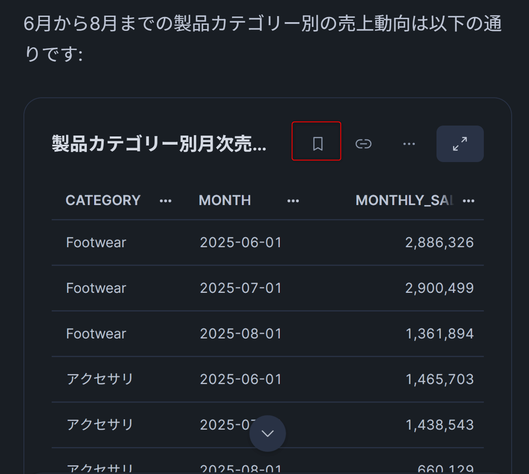The image size is (529, 474).
Task: Click the 2,900,499 sales value cell
Action: pos(439,288)
